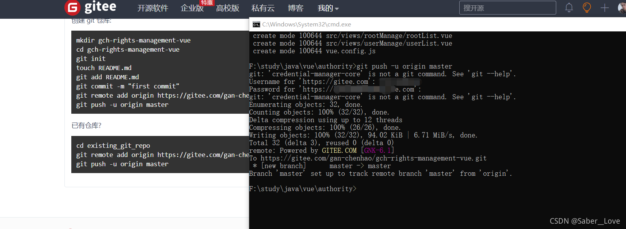Click the 'create mode 100644 vue.config.js' line
The height and width of the screenshot is (229, 626).
[314, 51]
